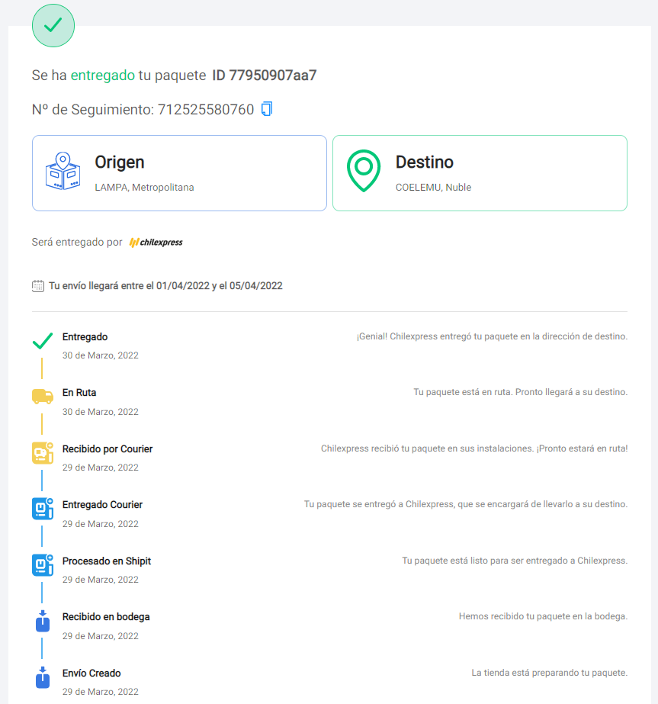This screenshot has width=658, height=704.
Task: Click the Chilexpress courier logo
Action: point(156,243)
